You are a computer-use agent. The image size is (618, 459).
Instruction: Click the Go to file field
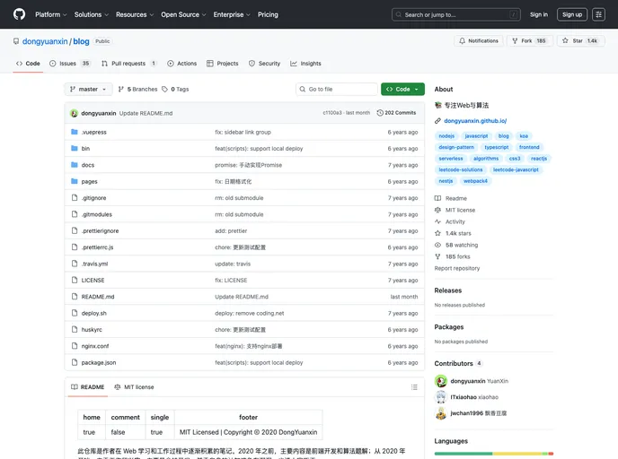click(338, 90)
